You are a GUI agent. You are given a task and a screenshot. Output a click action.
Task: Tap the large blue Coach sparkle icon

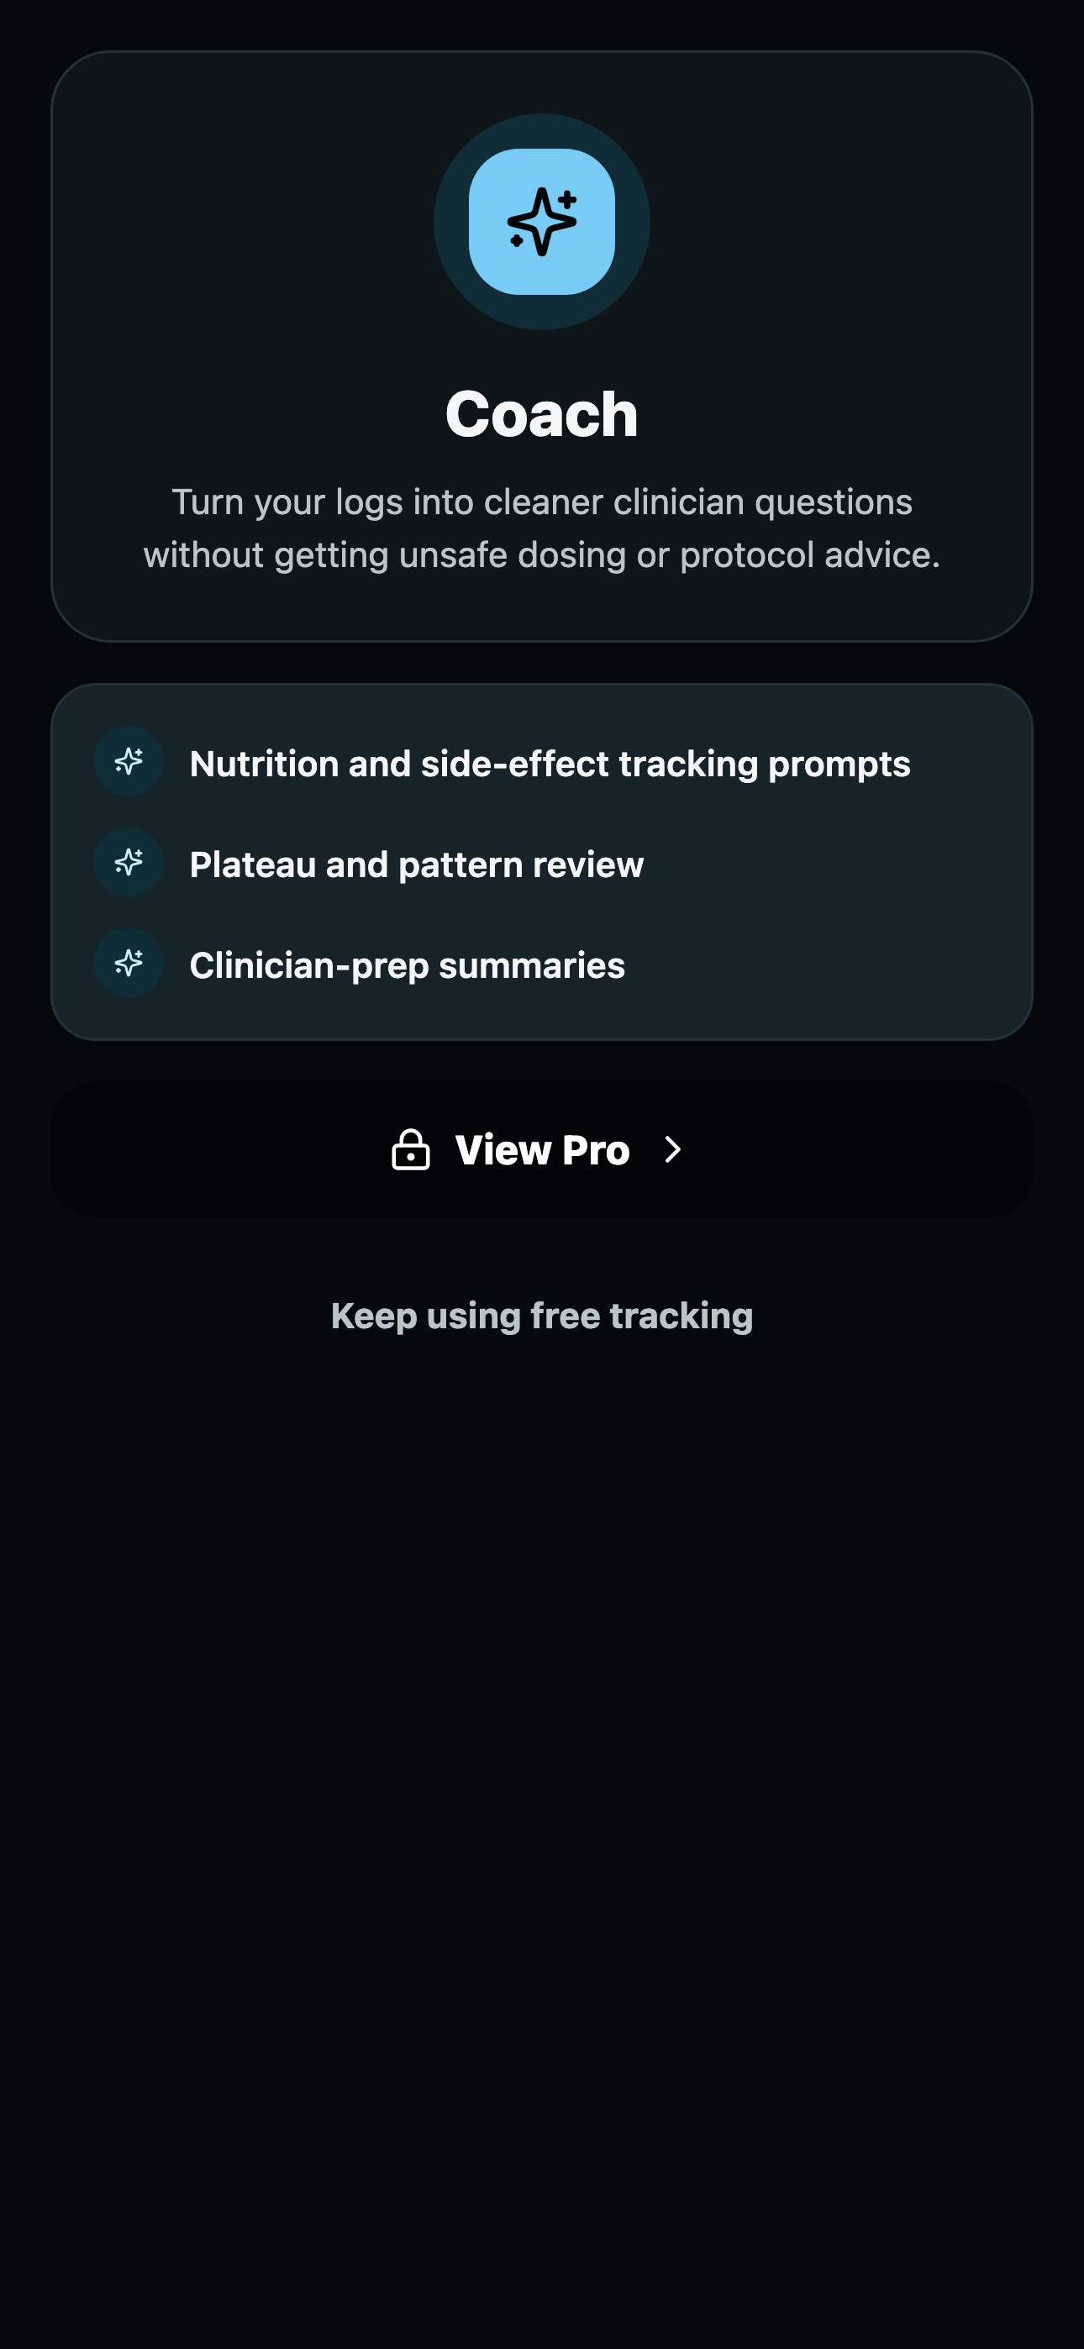pos(541,222)
